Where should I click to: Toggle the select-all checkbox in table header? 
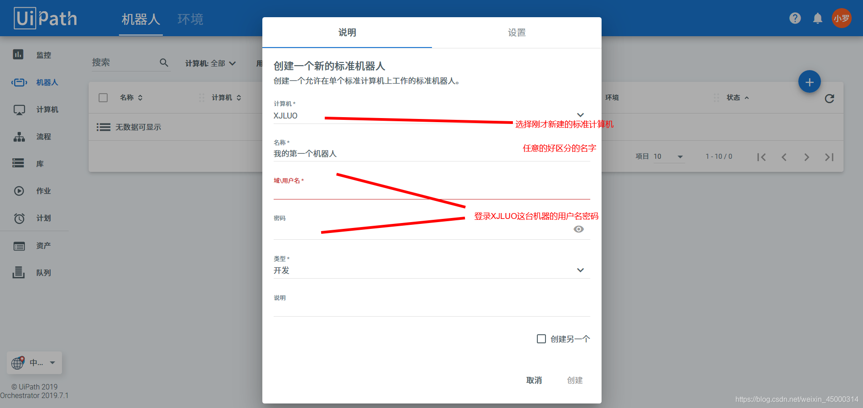click(x=103, y=98)
